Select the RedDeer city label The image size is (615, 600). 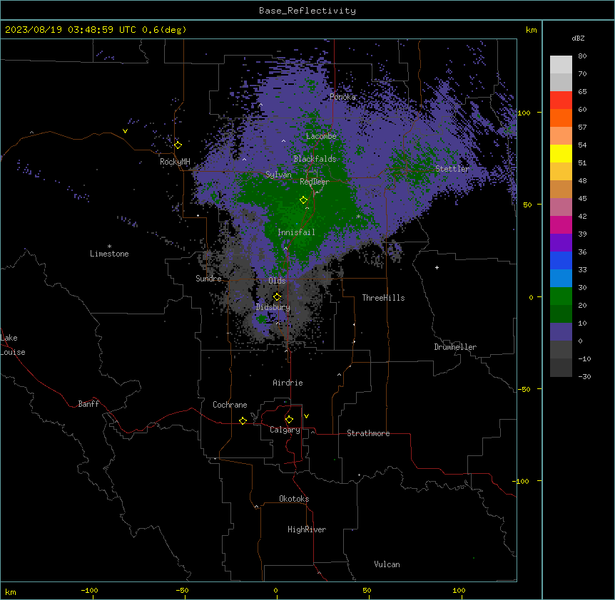click(x=315, y=182)
